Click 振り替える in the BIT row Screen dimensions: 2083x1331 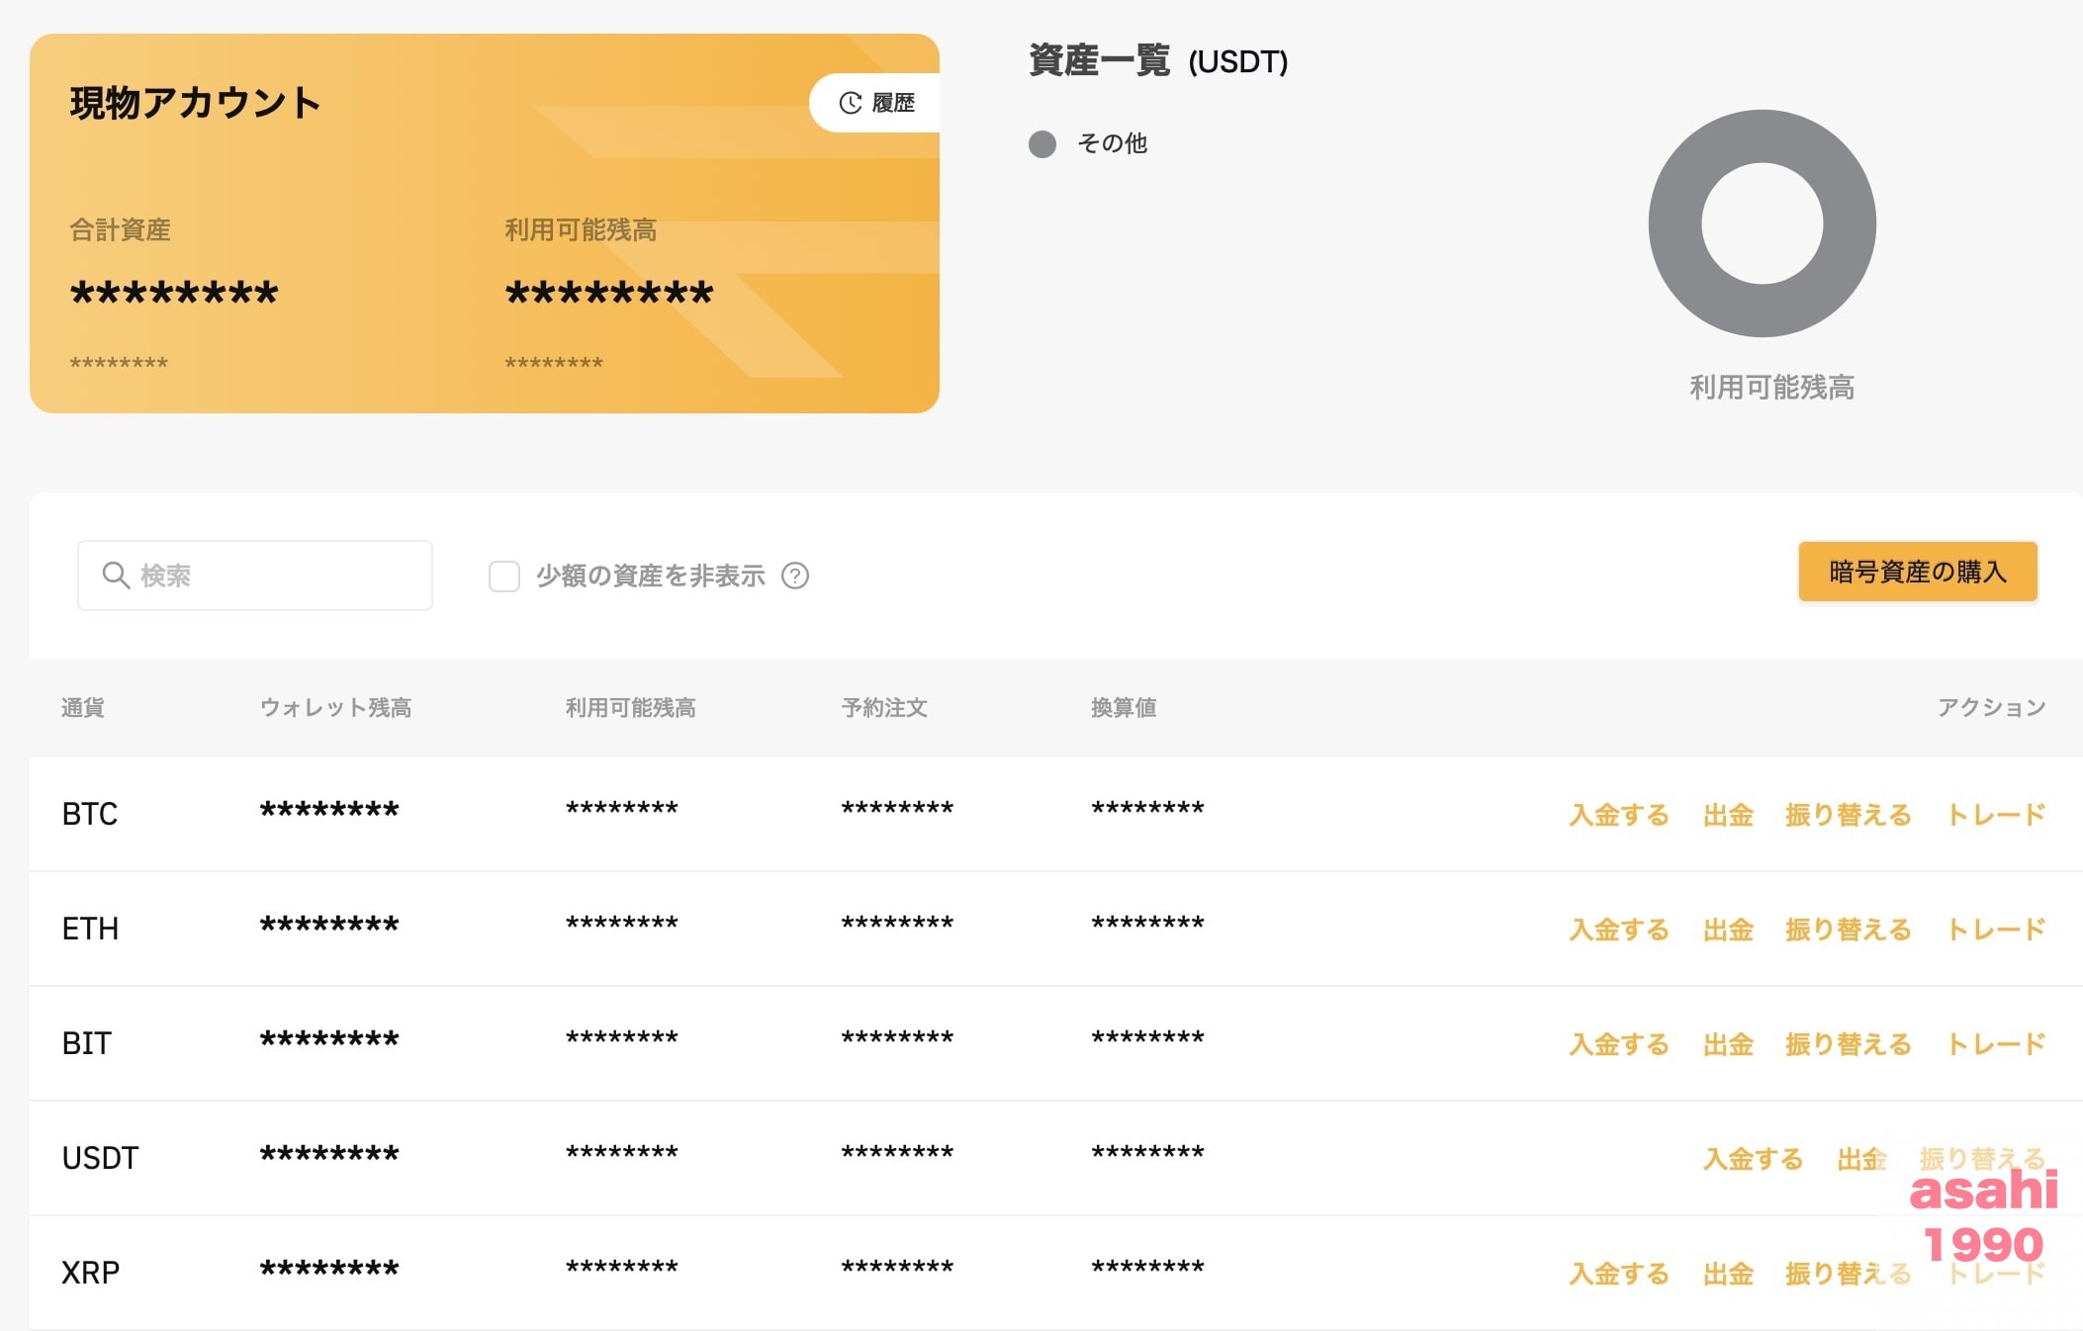1848,1044
